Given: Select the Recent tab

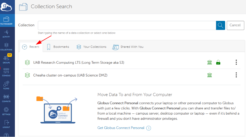Looking at the screenshot, I should click(31, 47).
